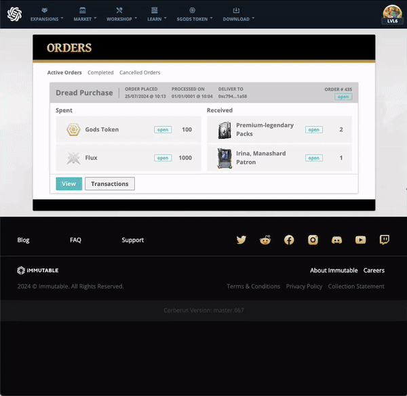The image size is (407, 396).
Task: Open the About Immutable link
Action: 334,270
